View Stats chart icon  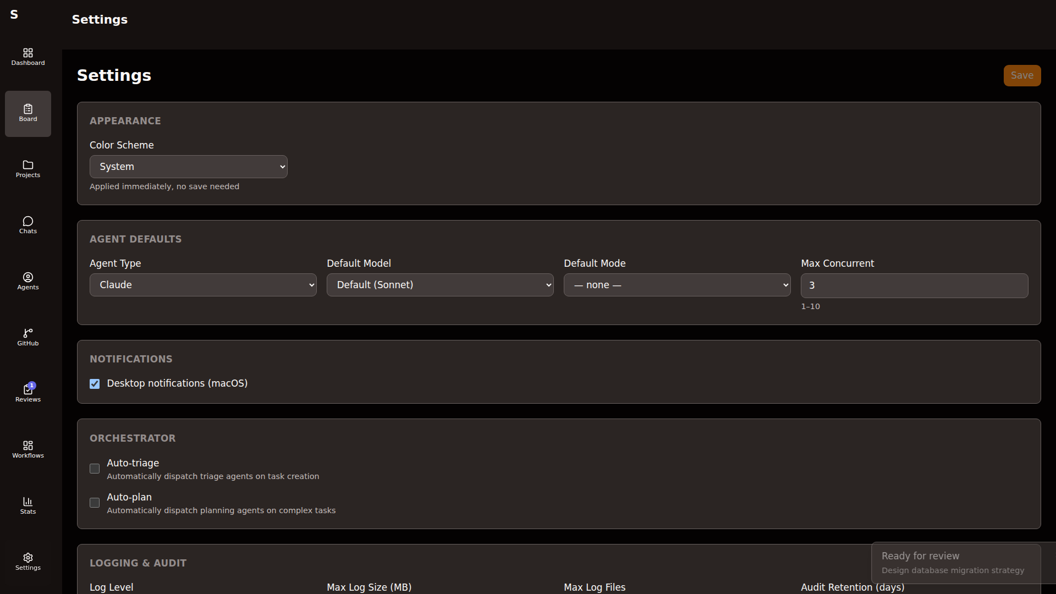28,505
